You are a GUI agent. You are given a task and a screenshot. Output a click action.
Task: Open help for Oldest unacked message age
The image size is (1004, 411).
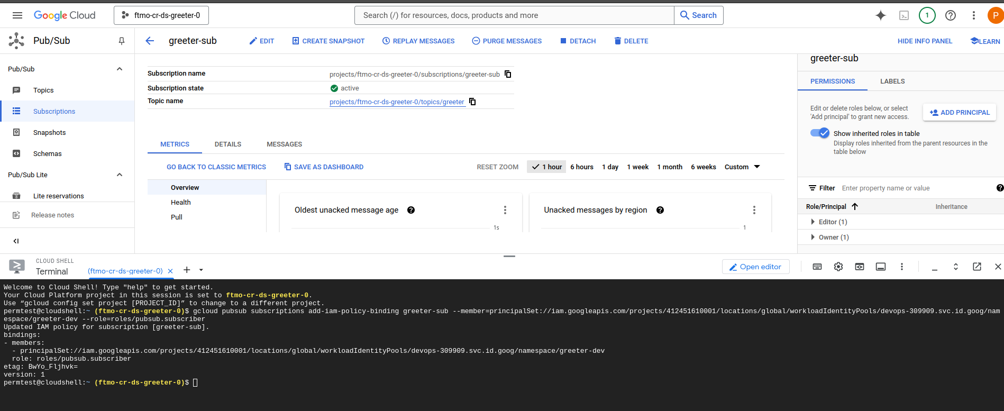(411, 210)
